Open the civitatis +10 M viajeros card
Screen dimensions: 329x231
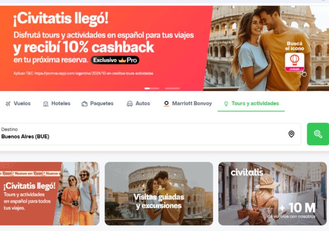point(273,194)
